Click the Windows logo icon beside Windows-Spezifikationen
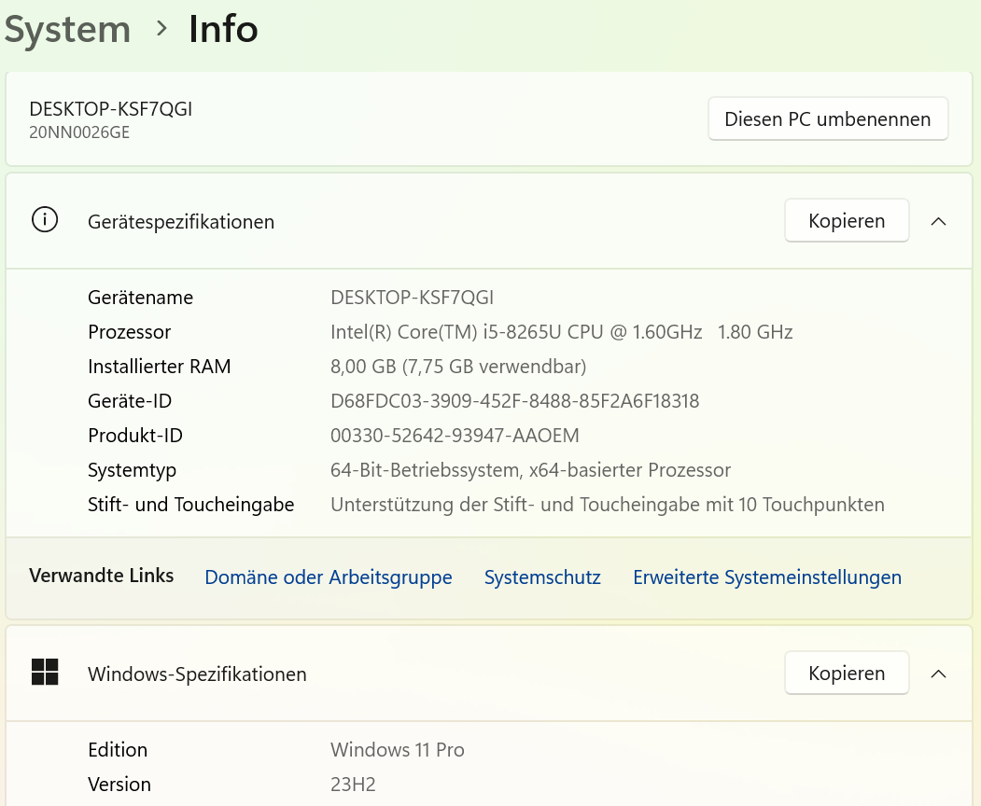The width and height of the screenshot is (981, 806). tap(45, 673)
